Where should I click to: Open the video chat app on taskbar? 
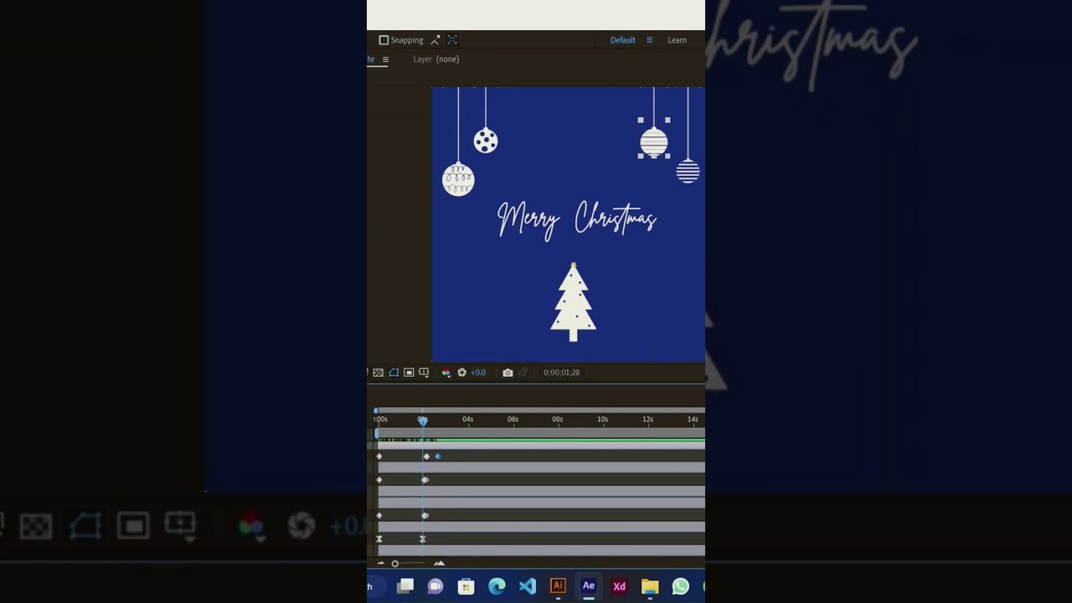(435, 586)
